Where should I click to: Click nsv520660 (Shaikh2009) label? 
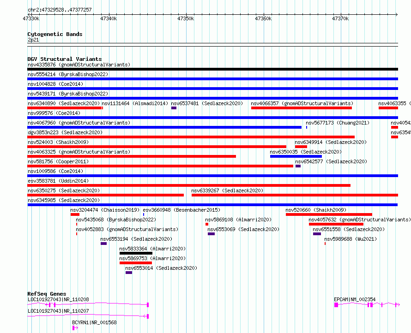coord(316,210)
